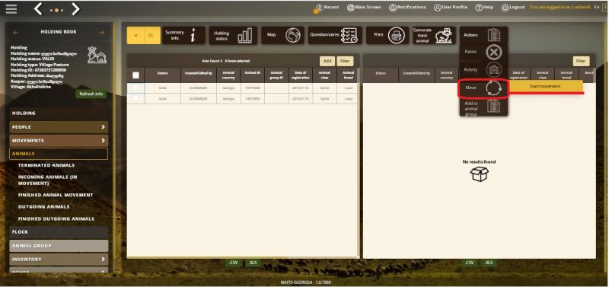The image size is (609, 287).
Task: Click the Refresh info button
Action: click(x=91, y=94)
